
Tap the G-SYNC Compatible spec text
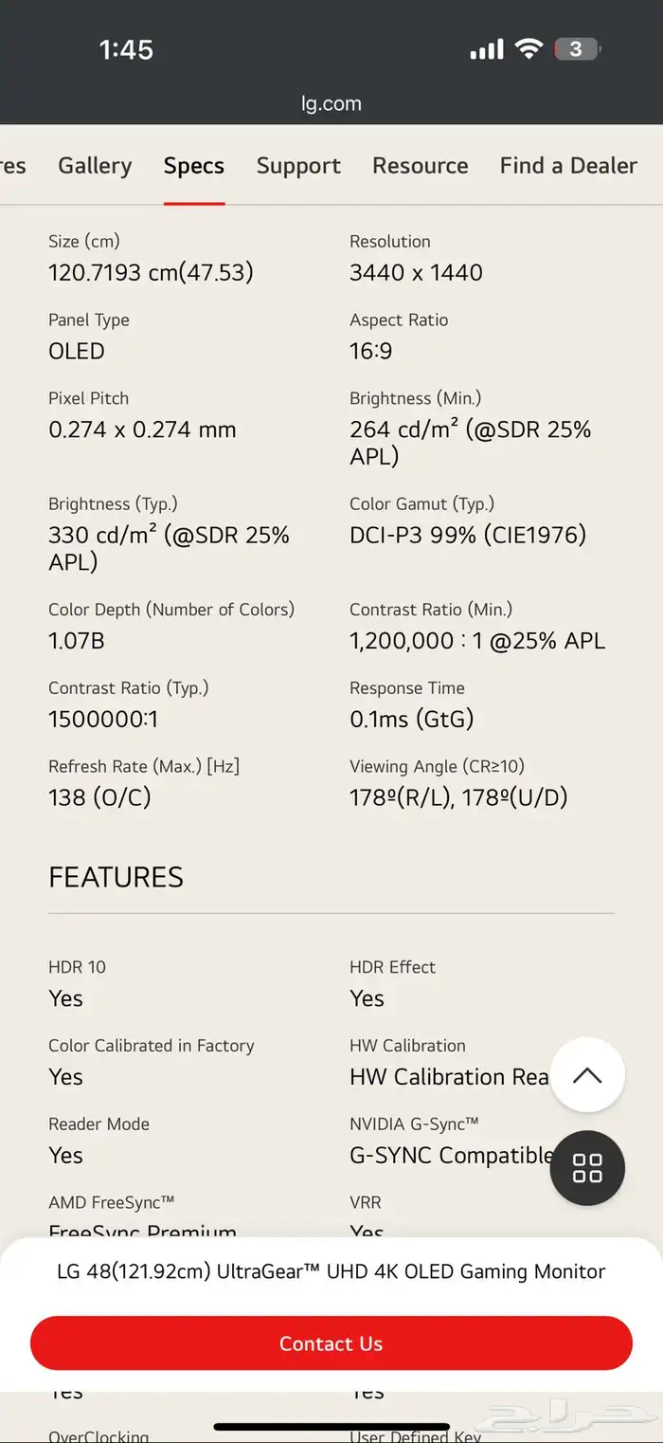tap(451, 1155)
